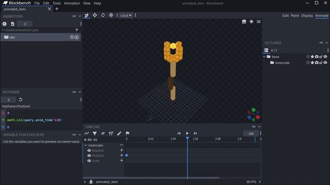This screenshot has height=185, width=330.
Task: Click the Z position value field
Action: 44,127
